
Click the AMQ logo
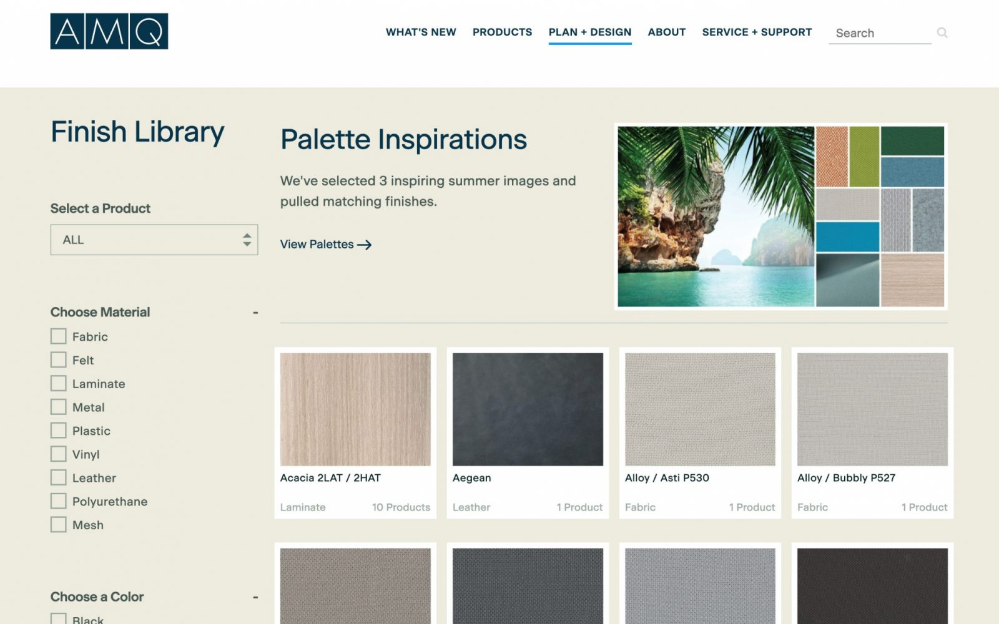(109, 31)
